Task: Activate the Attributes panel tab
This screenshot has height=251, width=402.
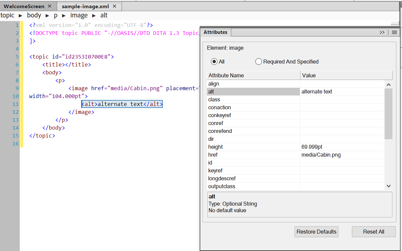Action: pos(215,32)
